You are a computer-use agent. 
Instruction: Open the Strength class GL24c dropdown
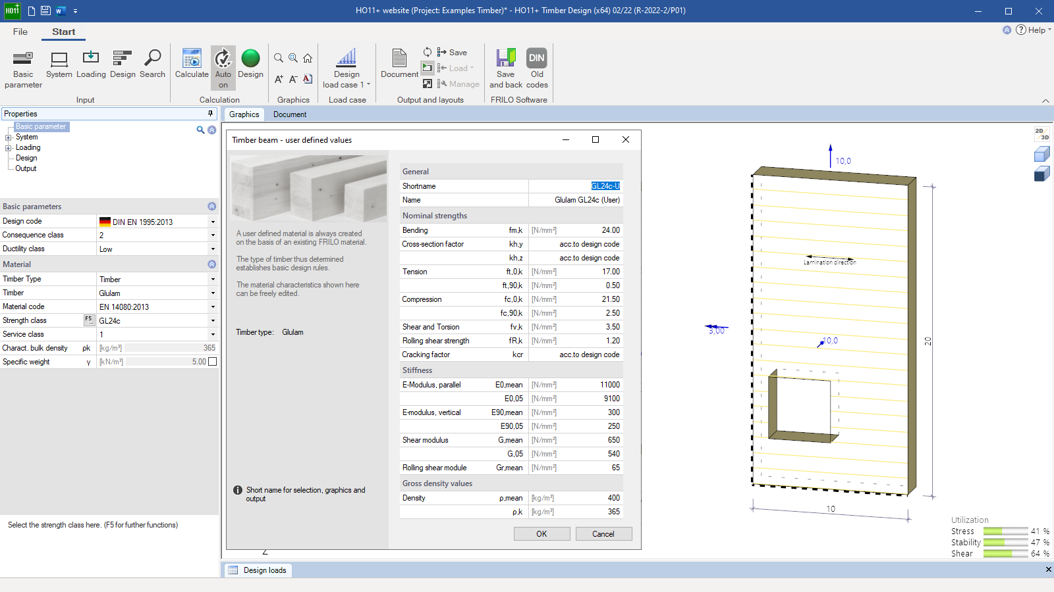pyautogui.click(x=213, y=321)
